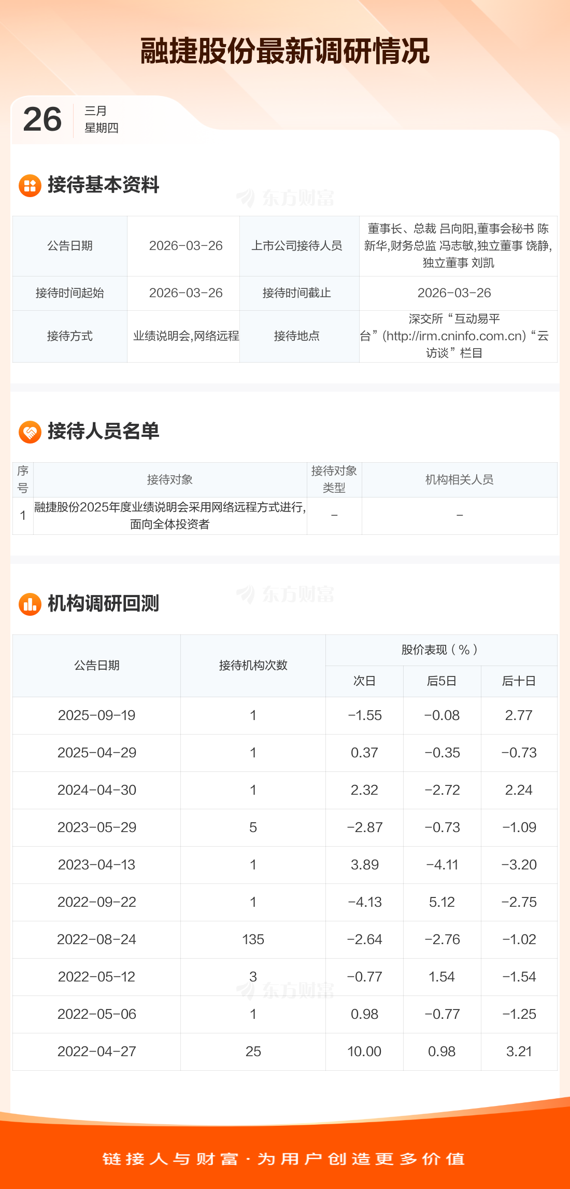Select the 后5日 sub-column header
The height and width of the screenshot is (1189, 570).
tap(442, 681)
